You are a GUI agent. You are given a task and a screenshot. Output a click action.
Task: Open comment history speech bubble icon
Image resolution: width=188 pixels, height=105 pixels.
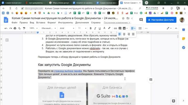pyautogui.click(x=141, y=20)
